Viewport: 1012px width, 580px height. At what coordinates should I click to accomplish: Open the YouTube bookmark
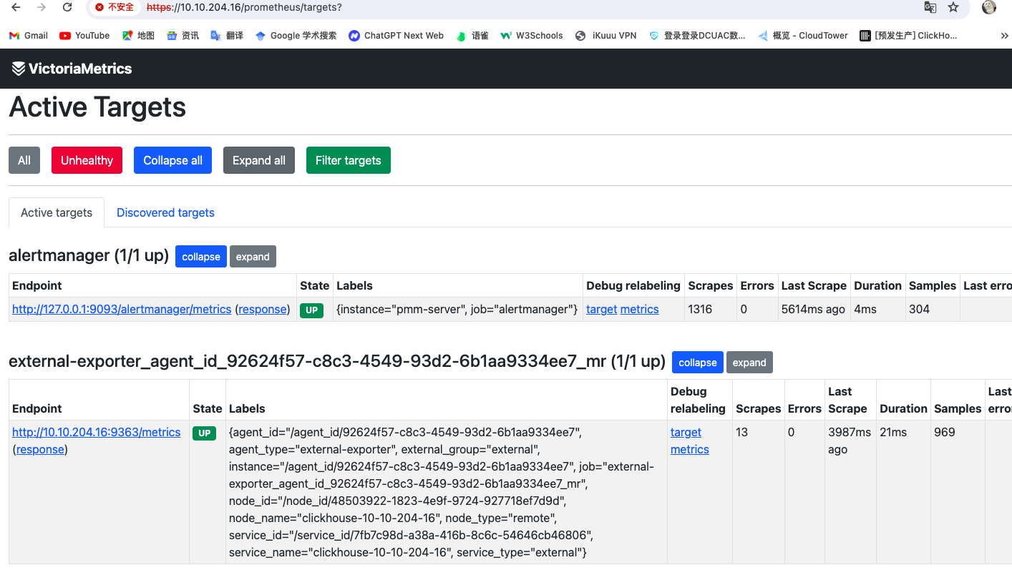click(84, 35)
